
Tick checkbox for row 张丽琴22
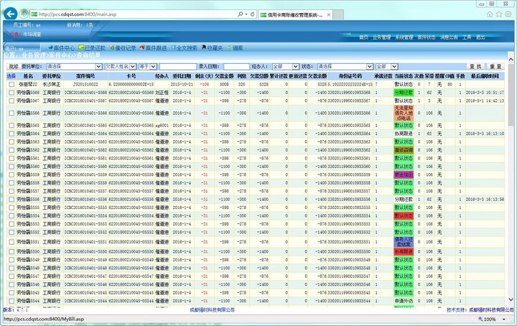coord(11,85)
